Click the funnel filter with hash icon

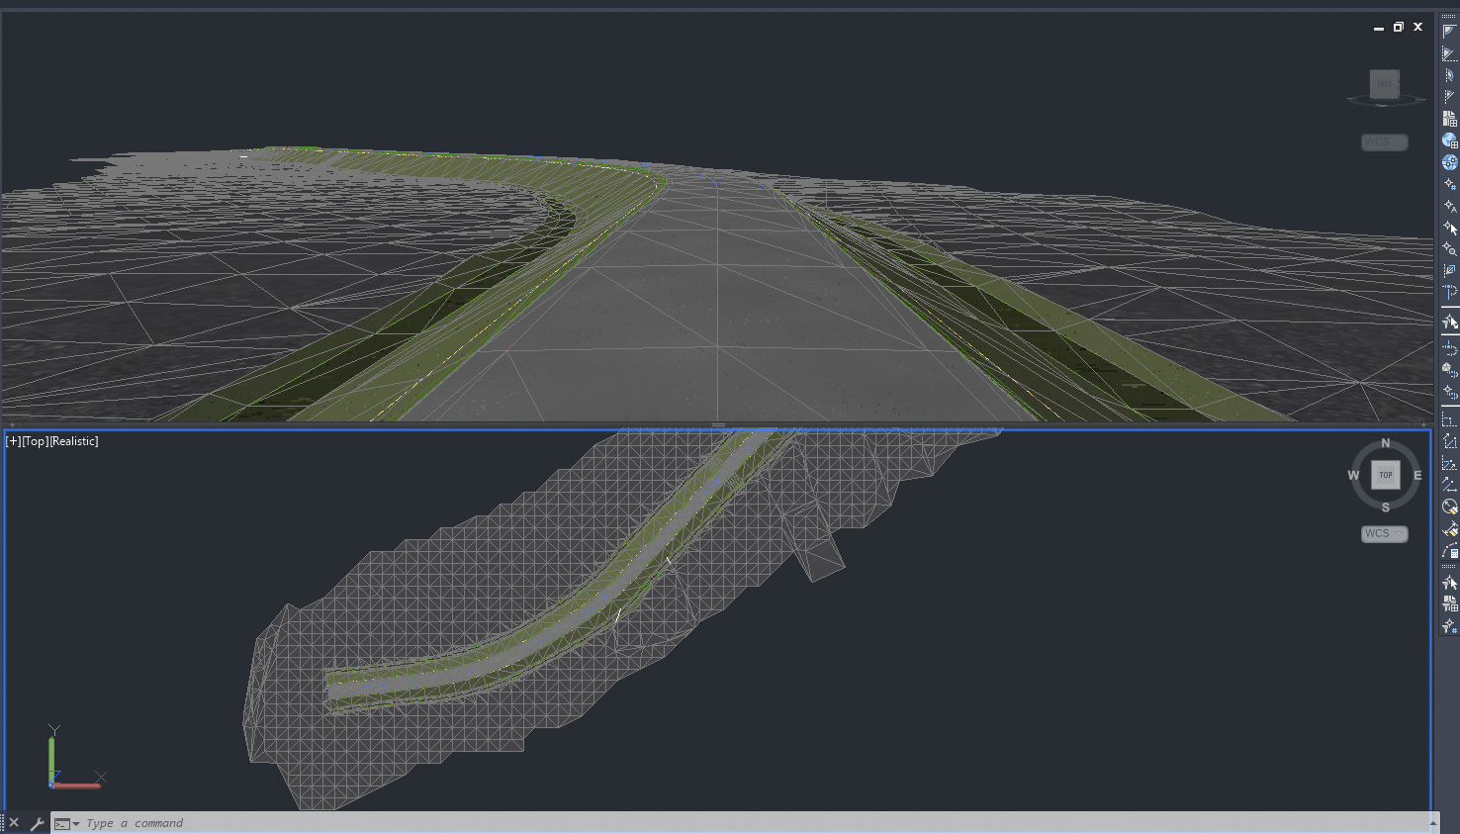pos(1450,625)
